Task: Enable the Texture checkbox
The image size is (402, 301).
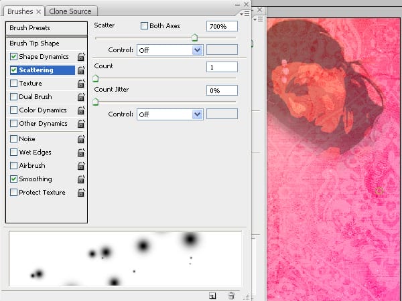Action: pos(13,84)
